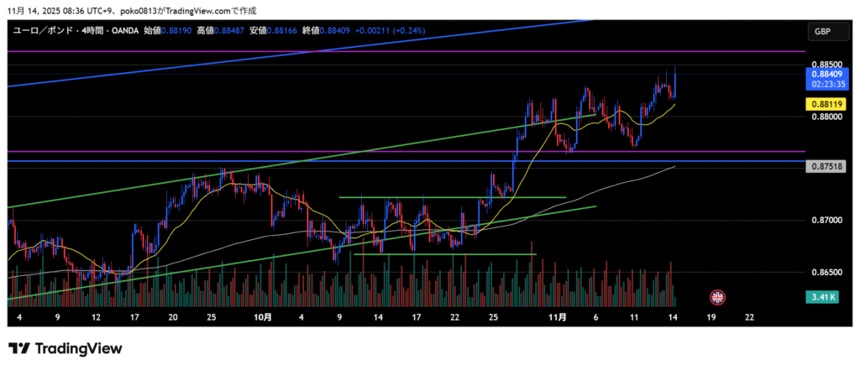Click the green 3.41 K volume label

[x=823, y=297]
